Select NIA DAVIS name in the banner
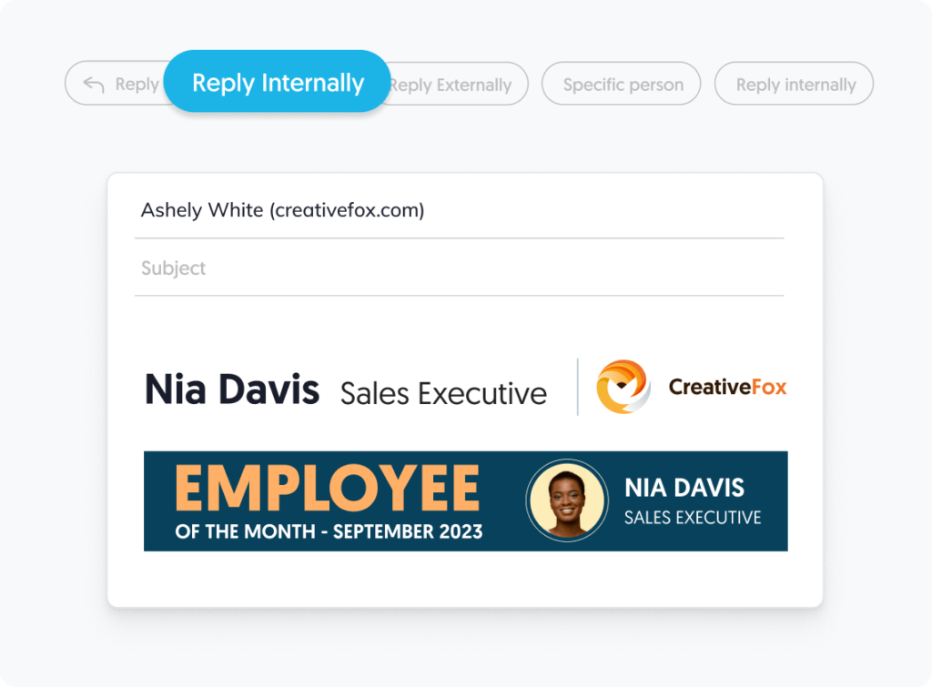 684,489
